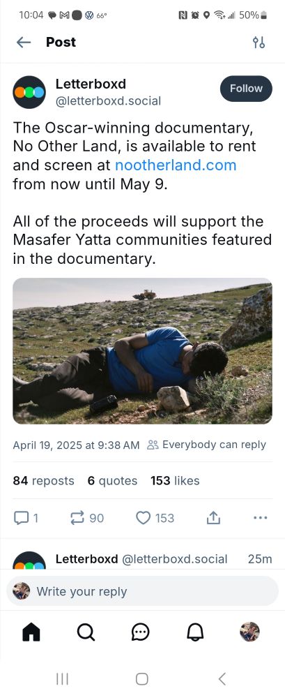Viewport: 285px width, 698px height.
Task: Open profile avatar in bottom bar
Action: (250, 632)
